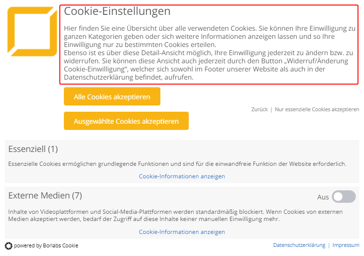Click 'Ausgewählte Cookies akzeptieren' button

click(126, 121)
